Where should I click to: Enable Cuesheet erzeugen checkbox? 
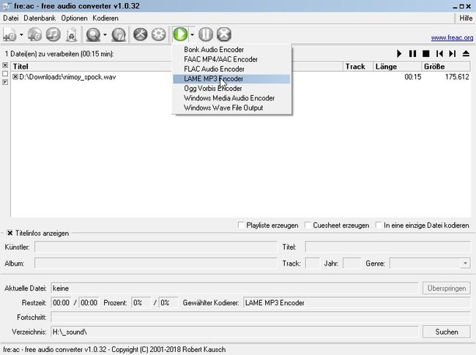click(x=308, y=225)
